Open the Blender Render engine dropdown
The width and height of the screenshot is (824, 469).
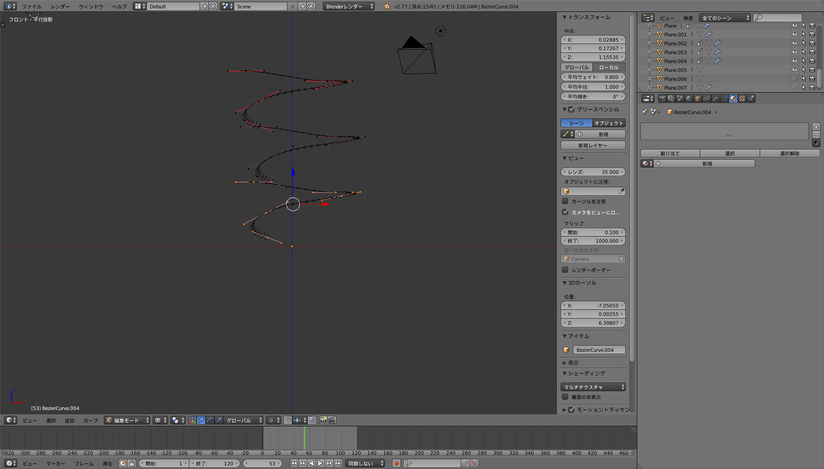[x=349, y=6]
